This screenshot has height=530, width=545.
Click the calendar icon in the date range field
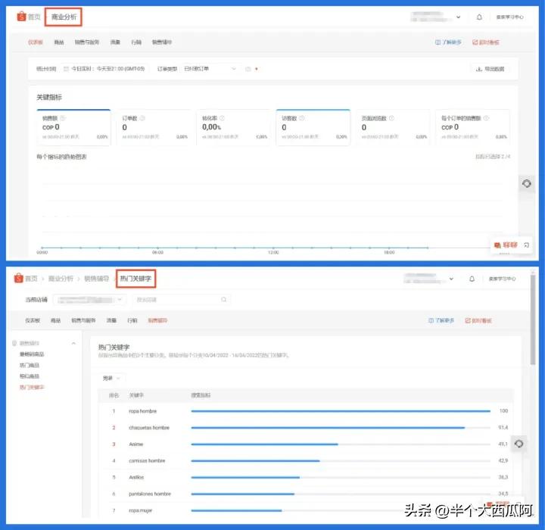click(66, 69)
